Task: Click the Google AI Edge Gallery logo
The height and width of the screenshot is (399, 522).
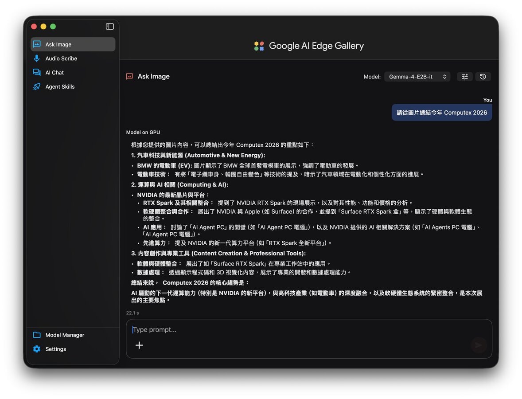Action: (259, 46)
